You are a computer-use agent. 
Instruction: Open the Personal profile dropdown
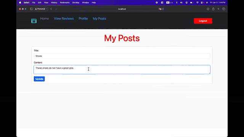(x=41, y=9)
